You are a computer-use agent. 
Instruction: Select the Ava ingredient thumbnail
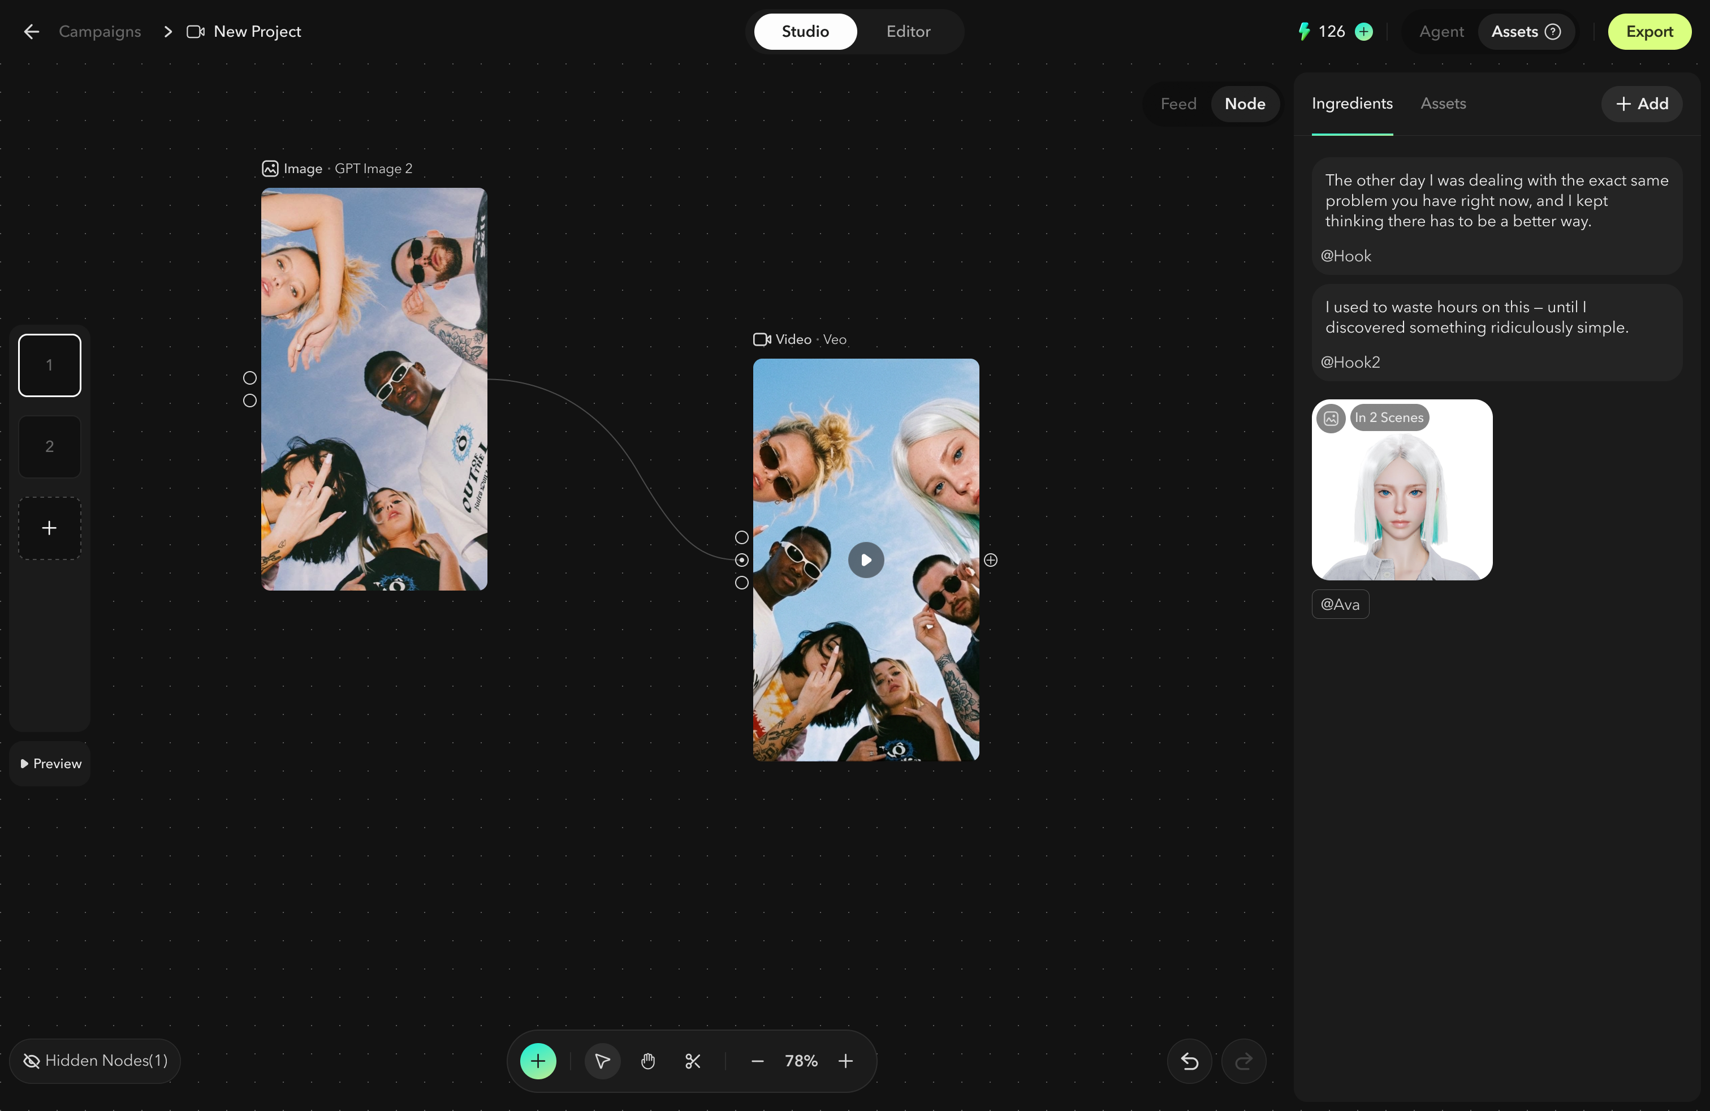pyautogui.click(x=1402, y=489)
